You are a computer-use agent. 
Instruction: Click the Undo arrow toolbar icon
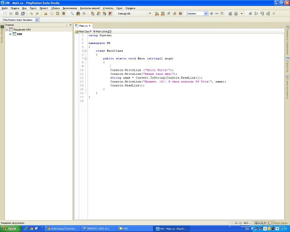[31, 14]
